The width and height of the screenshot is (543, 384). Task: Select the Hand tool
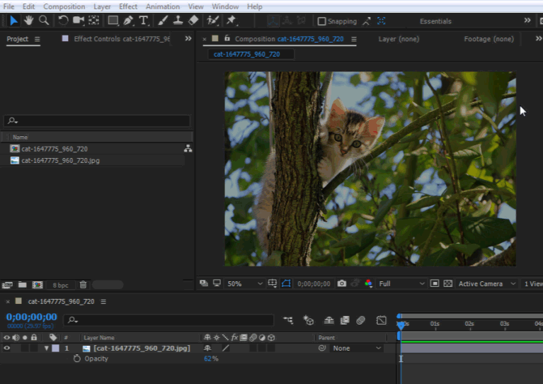pyautogui.click(x=29, y=21)
